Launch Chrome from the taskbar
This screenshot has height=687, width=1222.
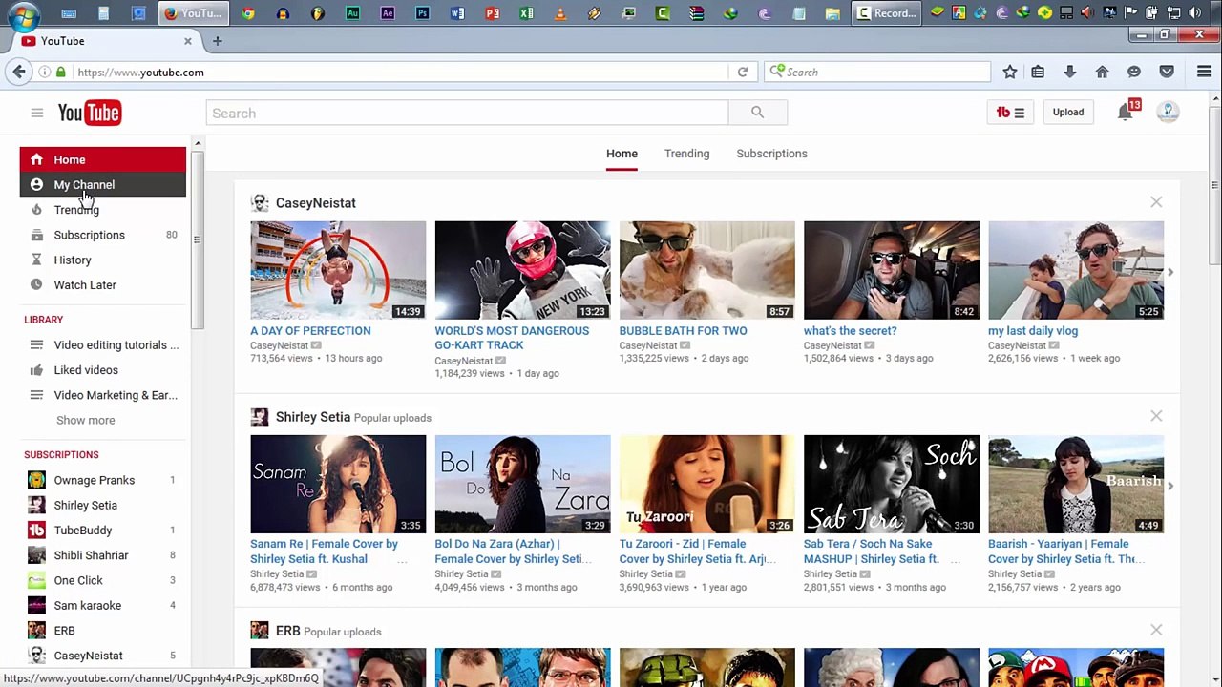(248, 13)
